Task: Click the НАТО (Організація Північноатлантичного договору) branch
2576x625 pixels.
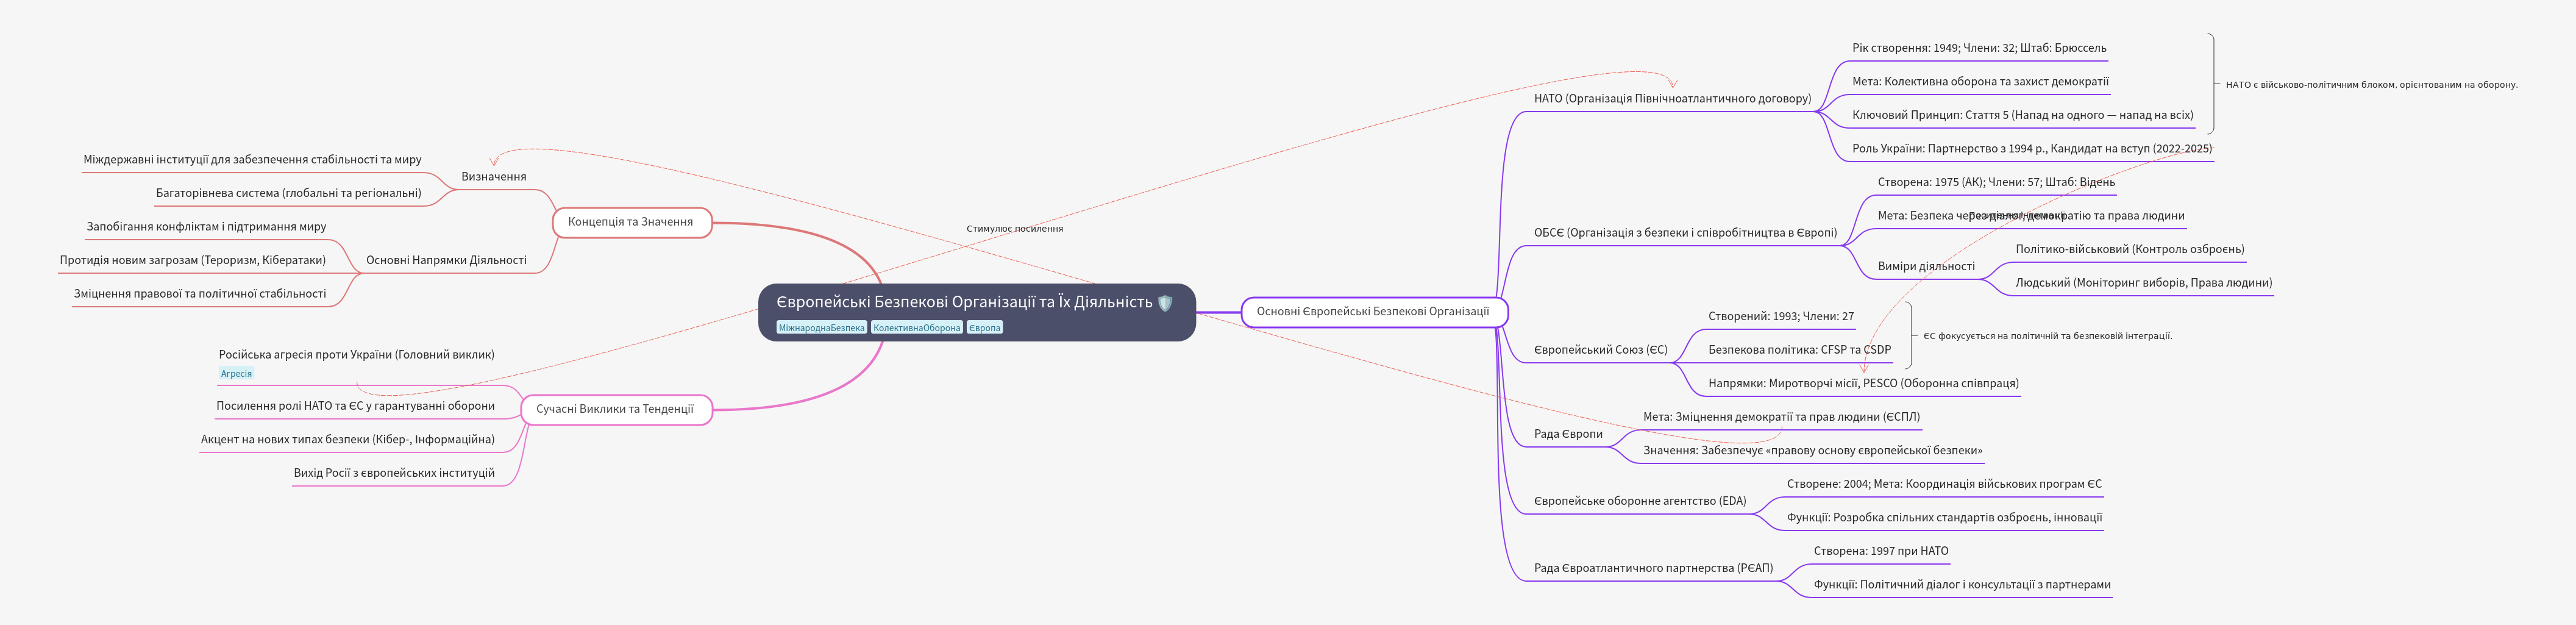Action: (1672, 99)
